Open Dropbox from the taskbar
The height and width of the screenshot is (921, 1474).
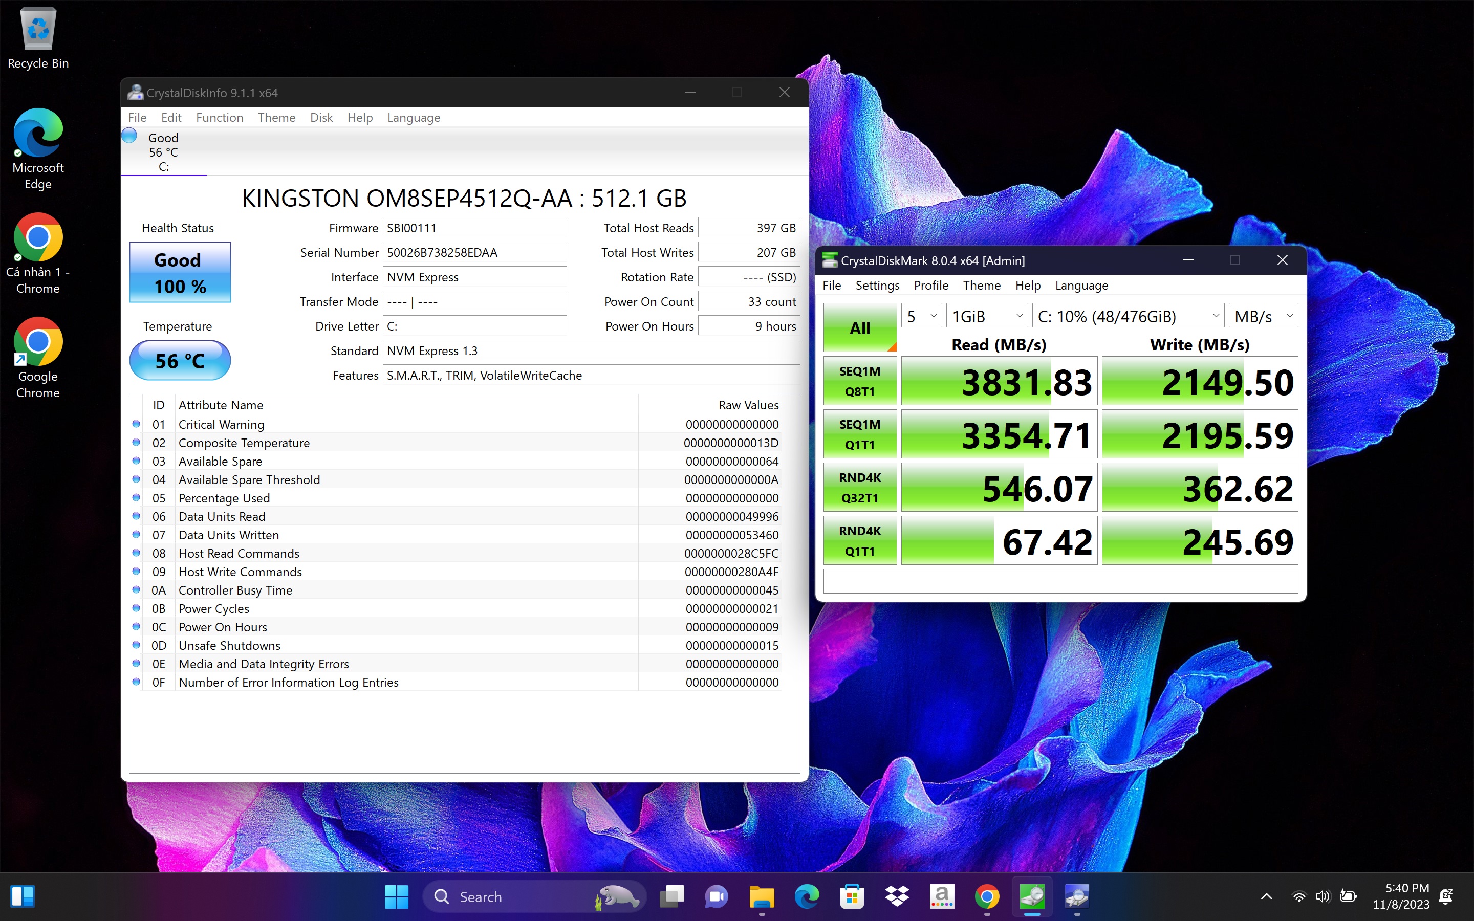(x=897, y=896)
